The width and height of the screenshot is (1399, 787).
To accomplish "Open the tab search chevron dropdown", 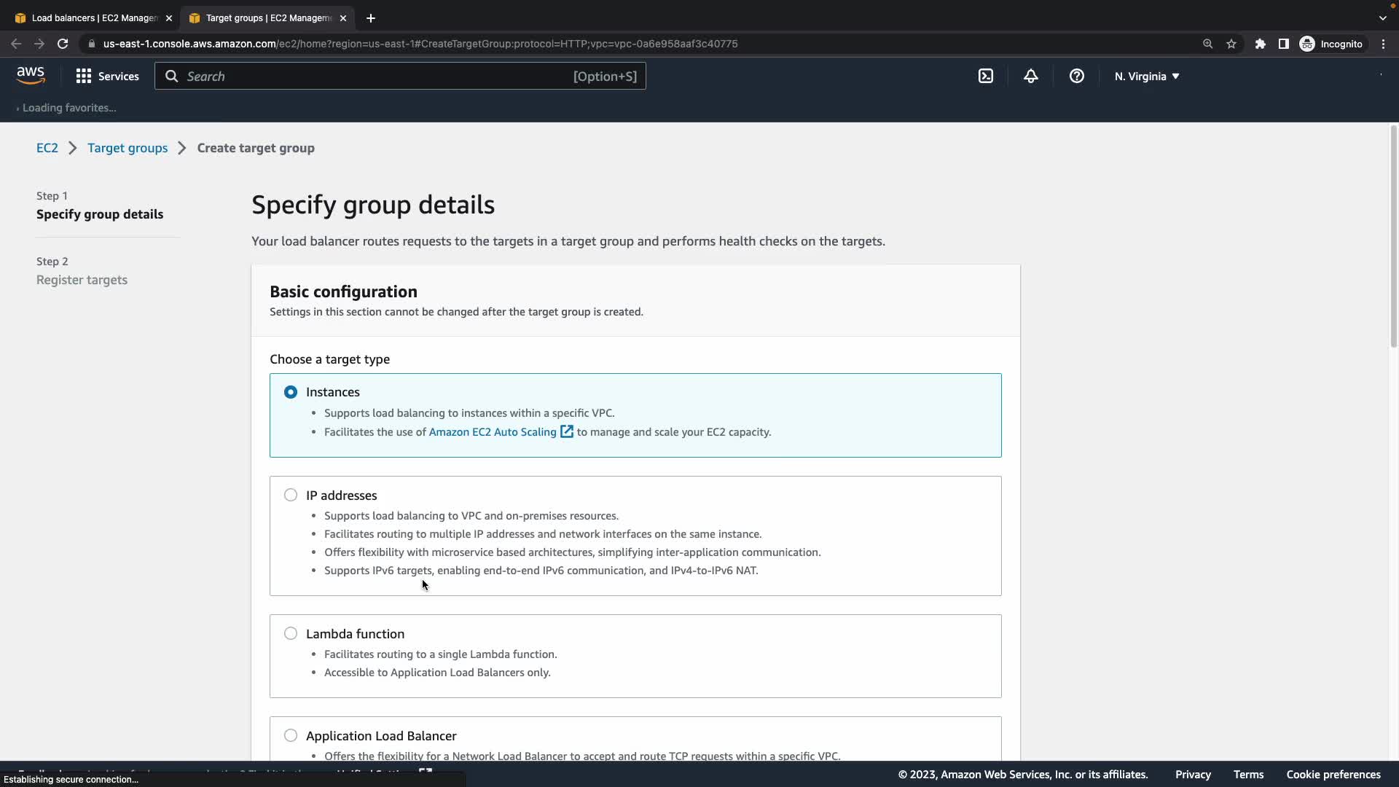I will [1382, 17].
